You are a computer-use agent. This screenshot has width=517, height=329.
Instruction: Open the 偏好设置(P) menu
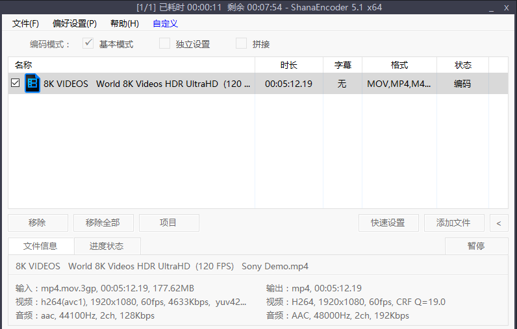click(x=75, y=24)
